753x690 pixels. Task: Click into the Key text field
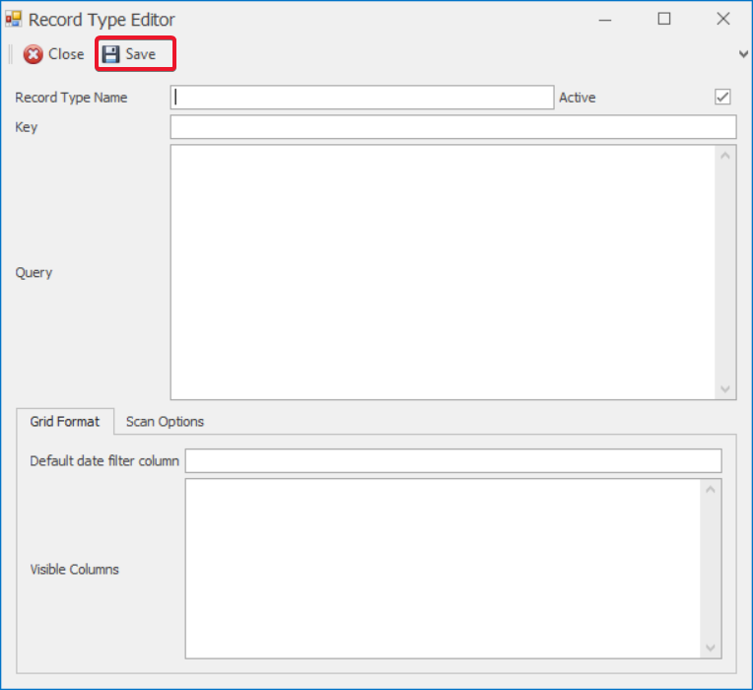(x=452, y=127)
